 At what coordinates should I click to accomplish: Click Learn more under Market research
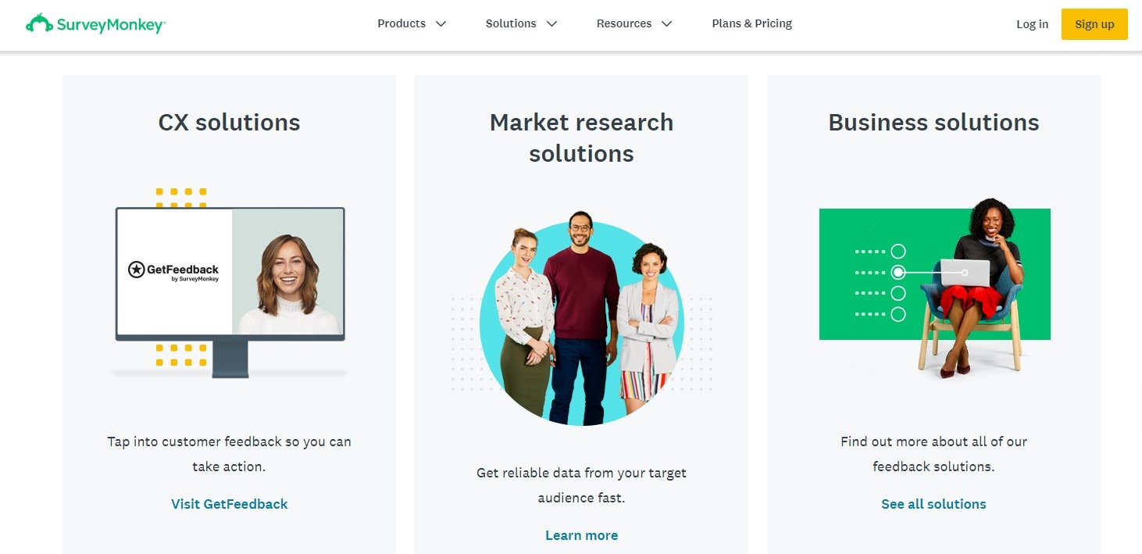pyautogui.click(x=581, y=535)
